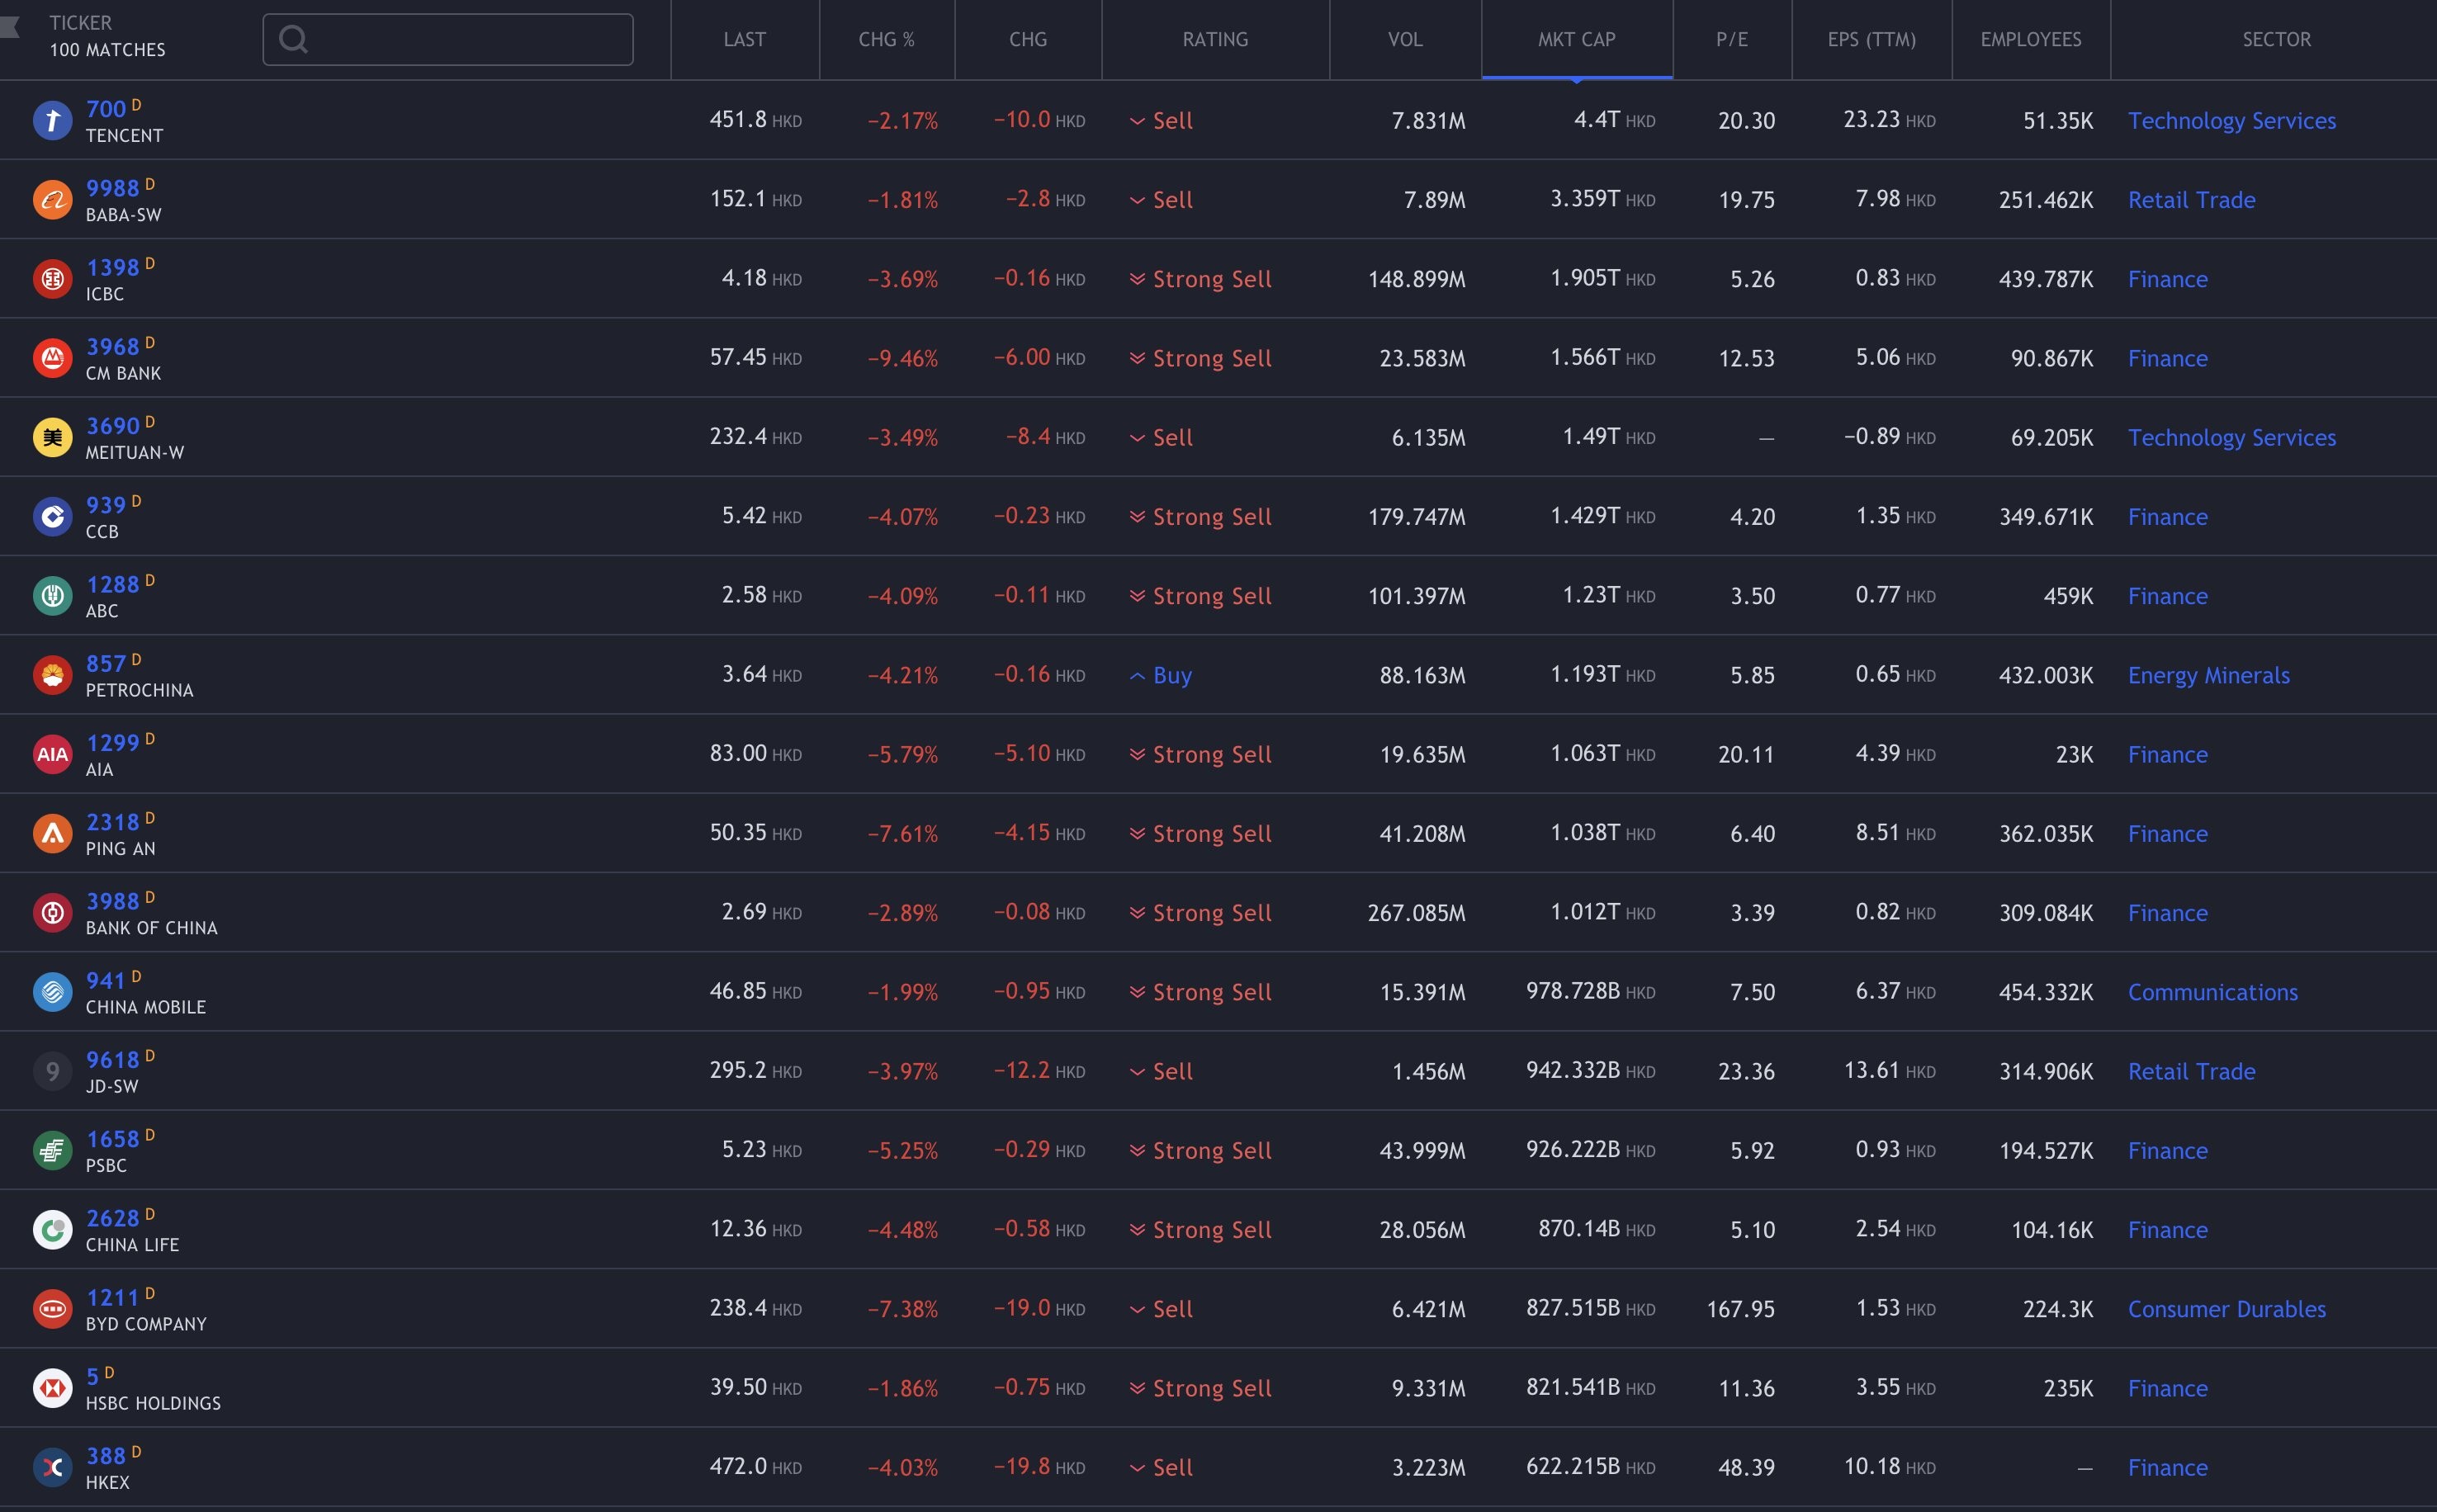Click the Tencent company logo icon
This screenshot has width=2437, height=1512.
pos(52,120)
